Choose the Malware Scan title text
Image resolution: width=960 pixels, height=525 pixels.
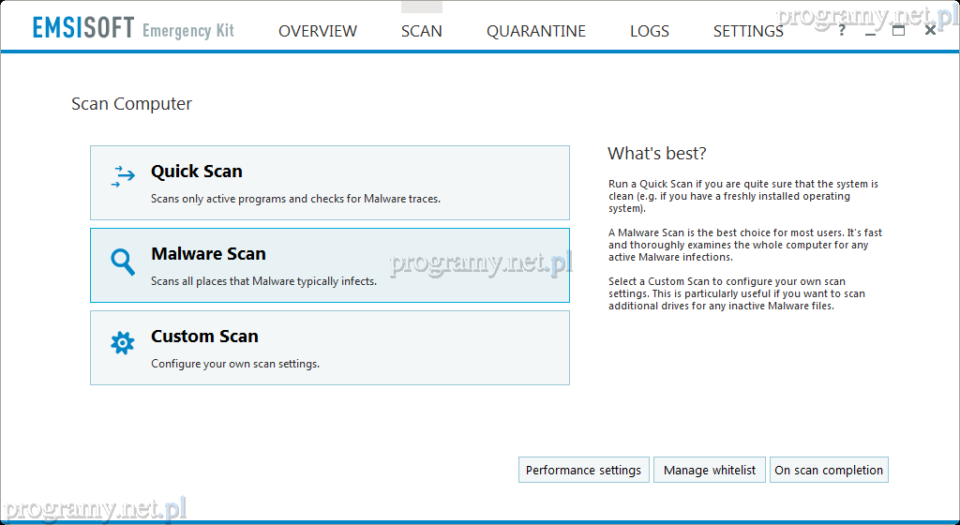point(208,254)
